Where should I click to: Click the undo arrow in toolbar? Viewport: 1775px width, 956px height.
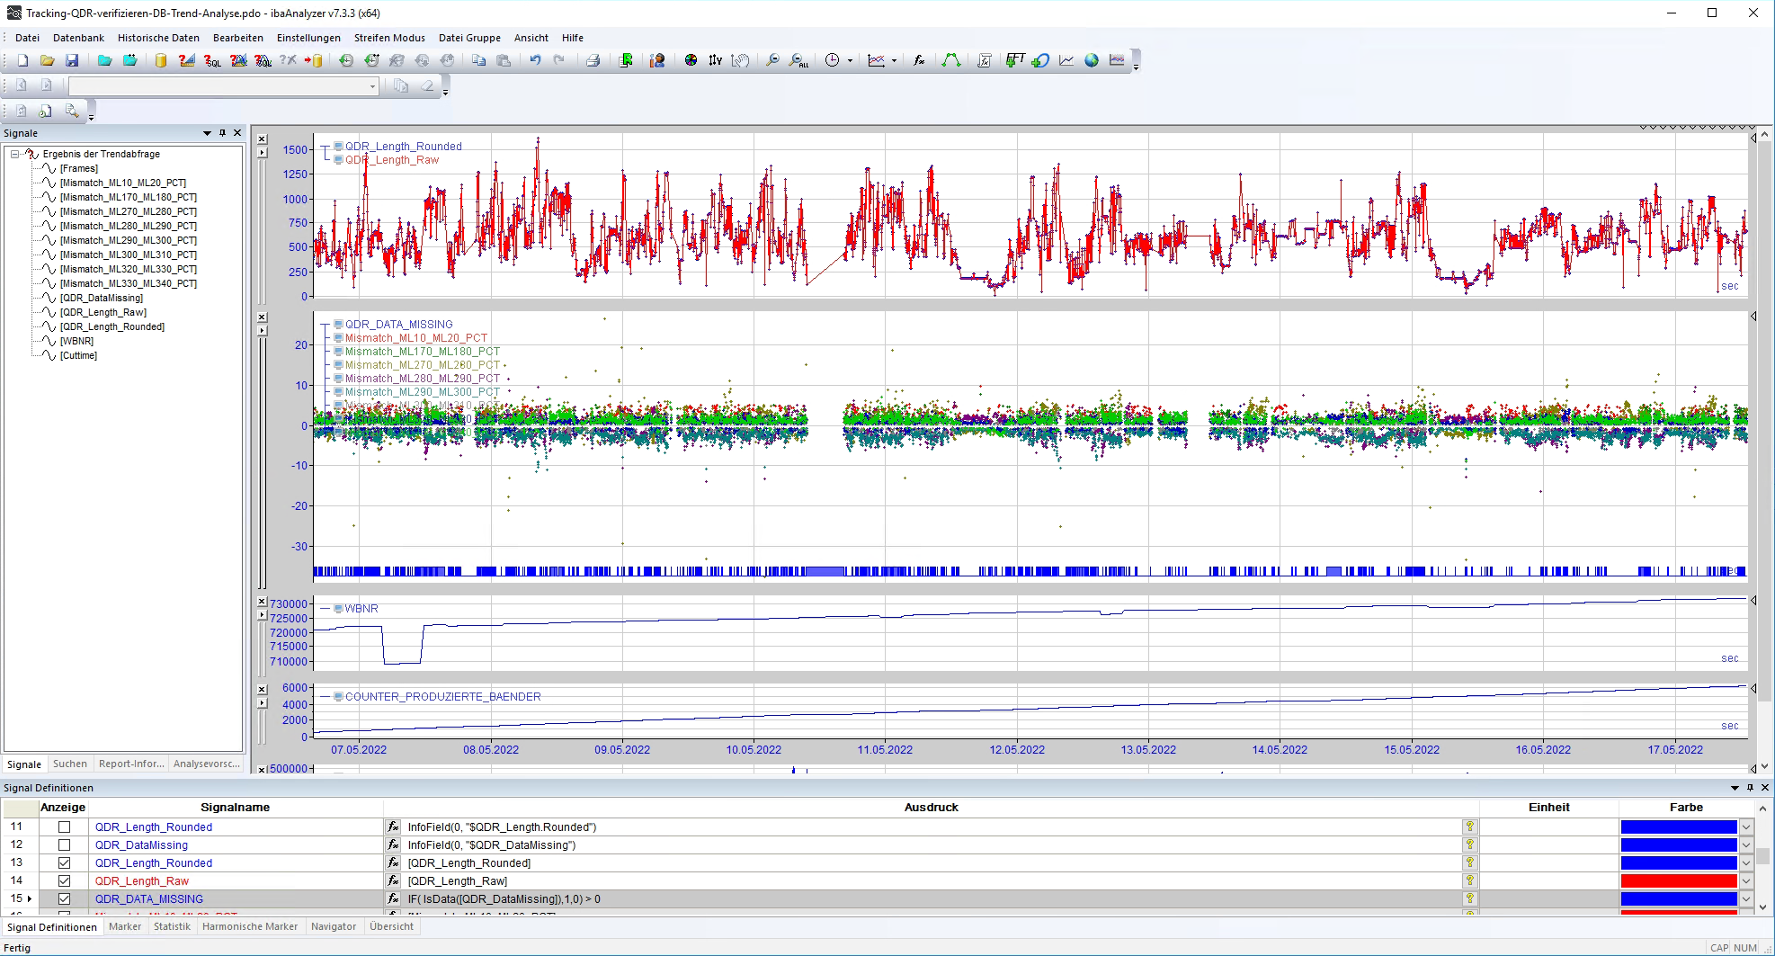(535, 60)
